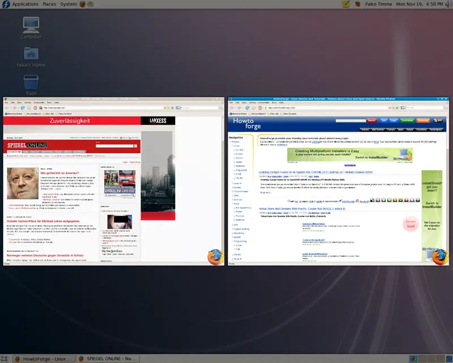Open search engine dropdown in the HowtoForge window
This screenshot has width=453, height=363.
(403, 108)
